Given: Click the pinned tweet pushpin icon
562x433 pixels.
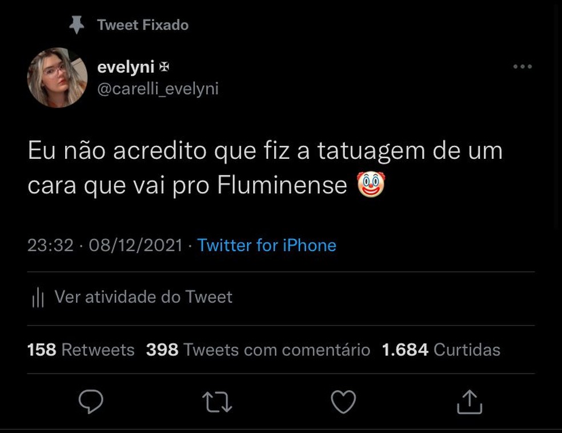Looking at the screenshot, I should [76, 25].
